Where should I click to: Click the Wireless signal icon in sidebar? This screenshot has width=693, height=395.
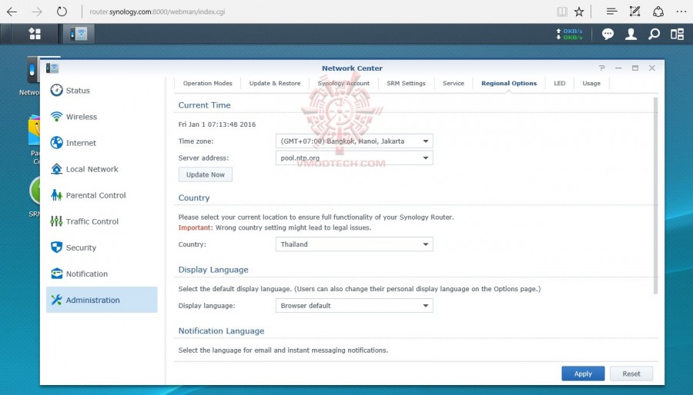[x=56, y=116]
